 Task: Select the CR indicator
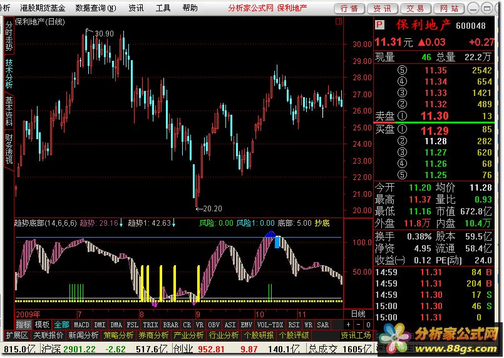click(187, 325)
